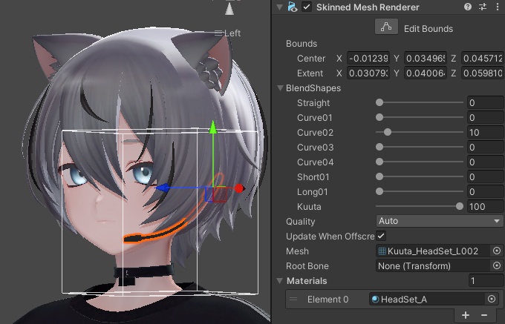Click the Skinned Mesh Renderer component icon
Viewport: 505px width, 324px height.
click(293, 7)
